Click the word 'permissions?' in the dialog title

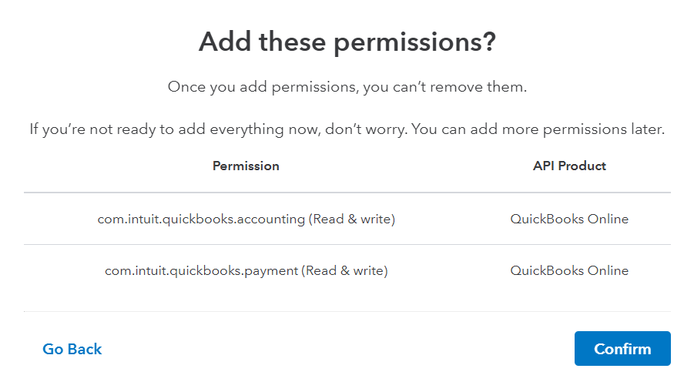414,42
